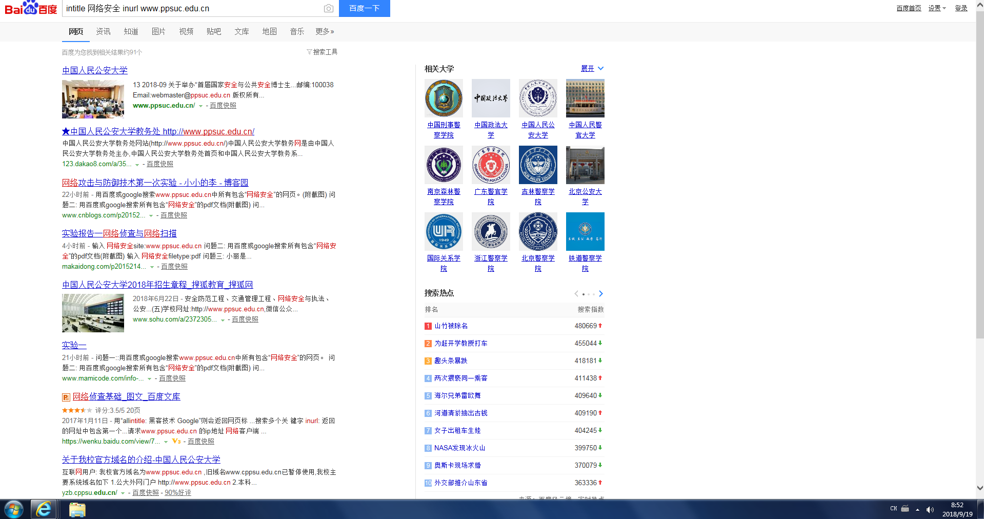Image resolution: width=984 pixels, height=519 pixels.
Task: Open the 中国政法大学 logo thumbnail
Action: tap(491, 98)
